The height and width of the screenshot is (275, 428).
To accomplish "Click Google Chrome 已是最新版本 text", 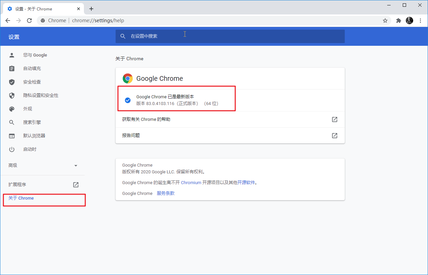I will [x=165, y=97].
